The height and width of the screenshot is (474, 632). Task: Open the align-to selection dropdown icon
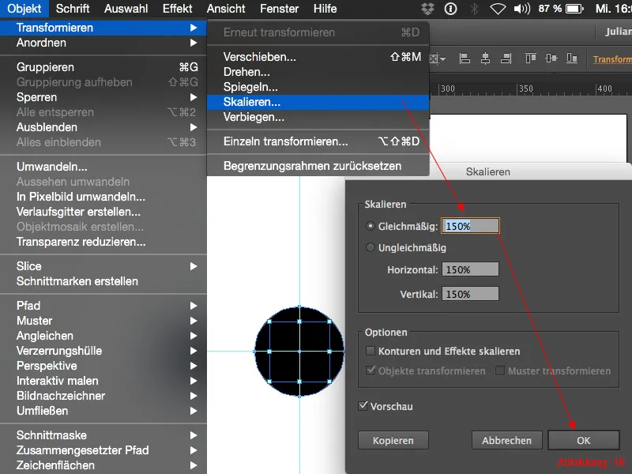click(437, 58)
